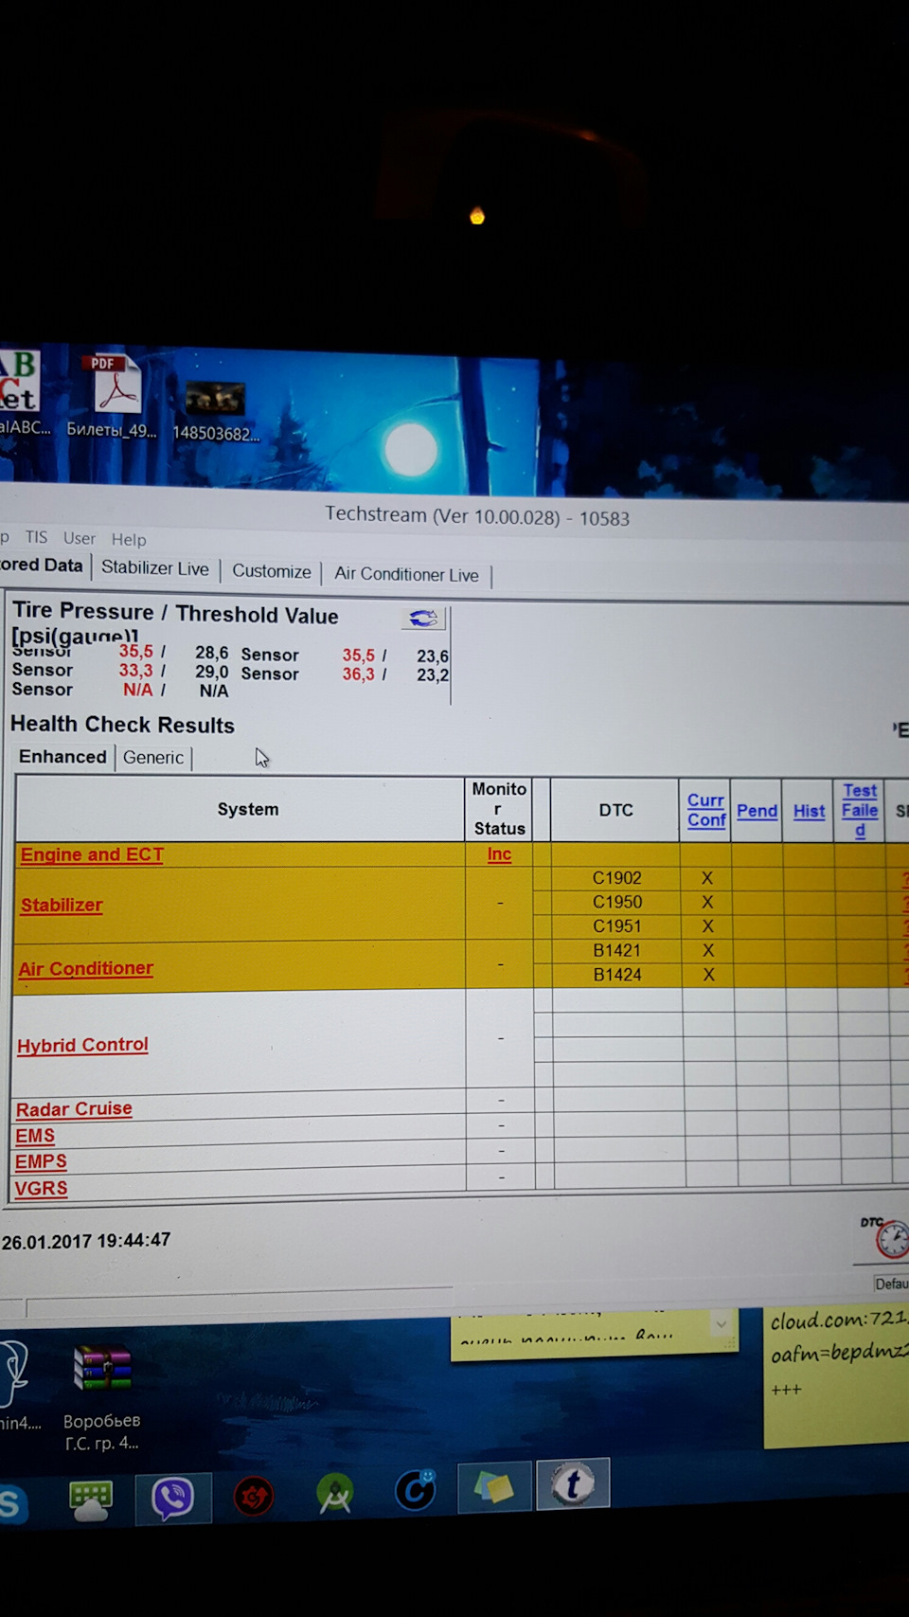Image resolution: width=909 pixels, height=1617 pixels.
Task: Click the Viber taskbar icon
Action: (173, 1499)
